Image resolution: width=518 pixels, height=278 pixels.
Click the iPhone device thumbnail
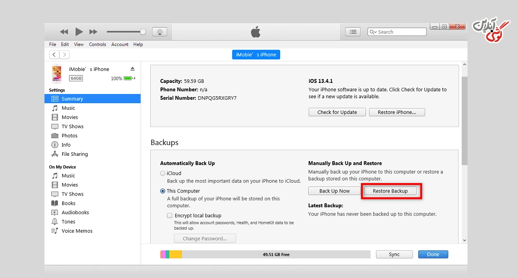tap(57, 73)
